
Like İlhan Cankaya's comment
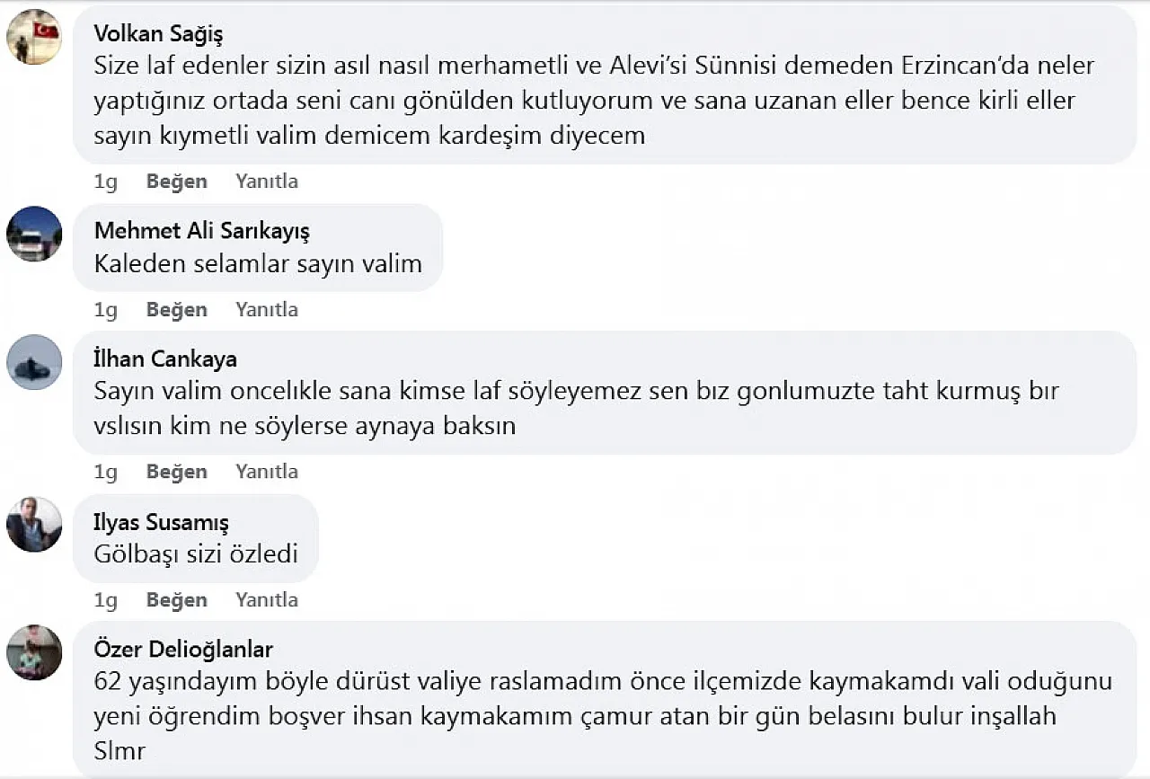pyautogui.click(x=176, y=472)
